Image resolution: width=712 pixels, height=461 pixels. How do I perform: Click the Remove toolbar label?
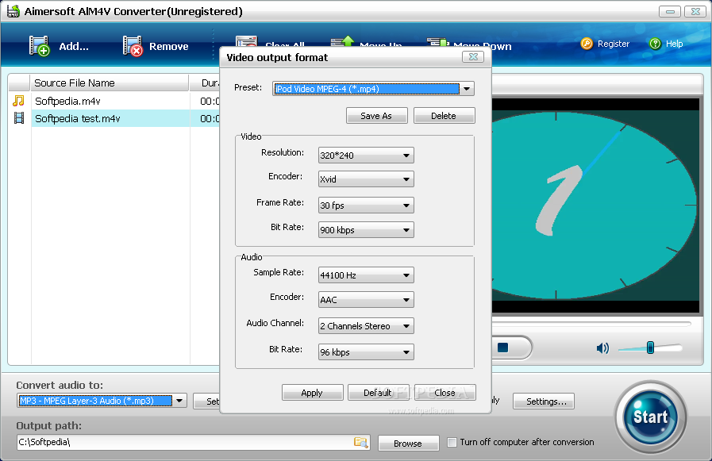click(169, 46)
